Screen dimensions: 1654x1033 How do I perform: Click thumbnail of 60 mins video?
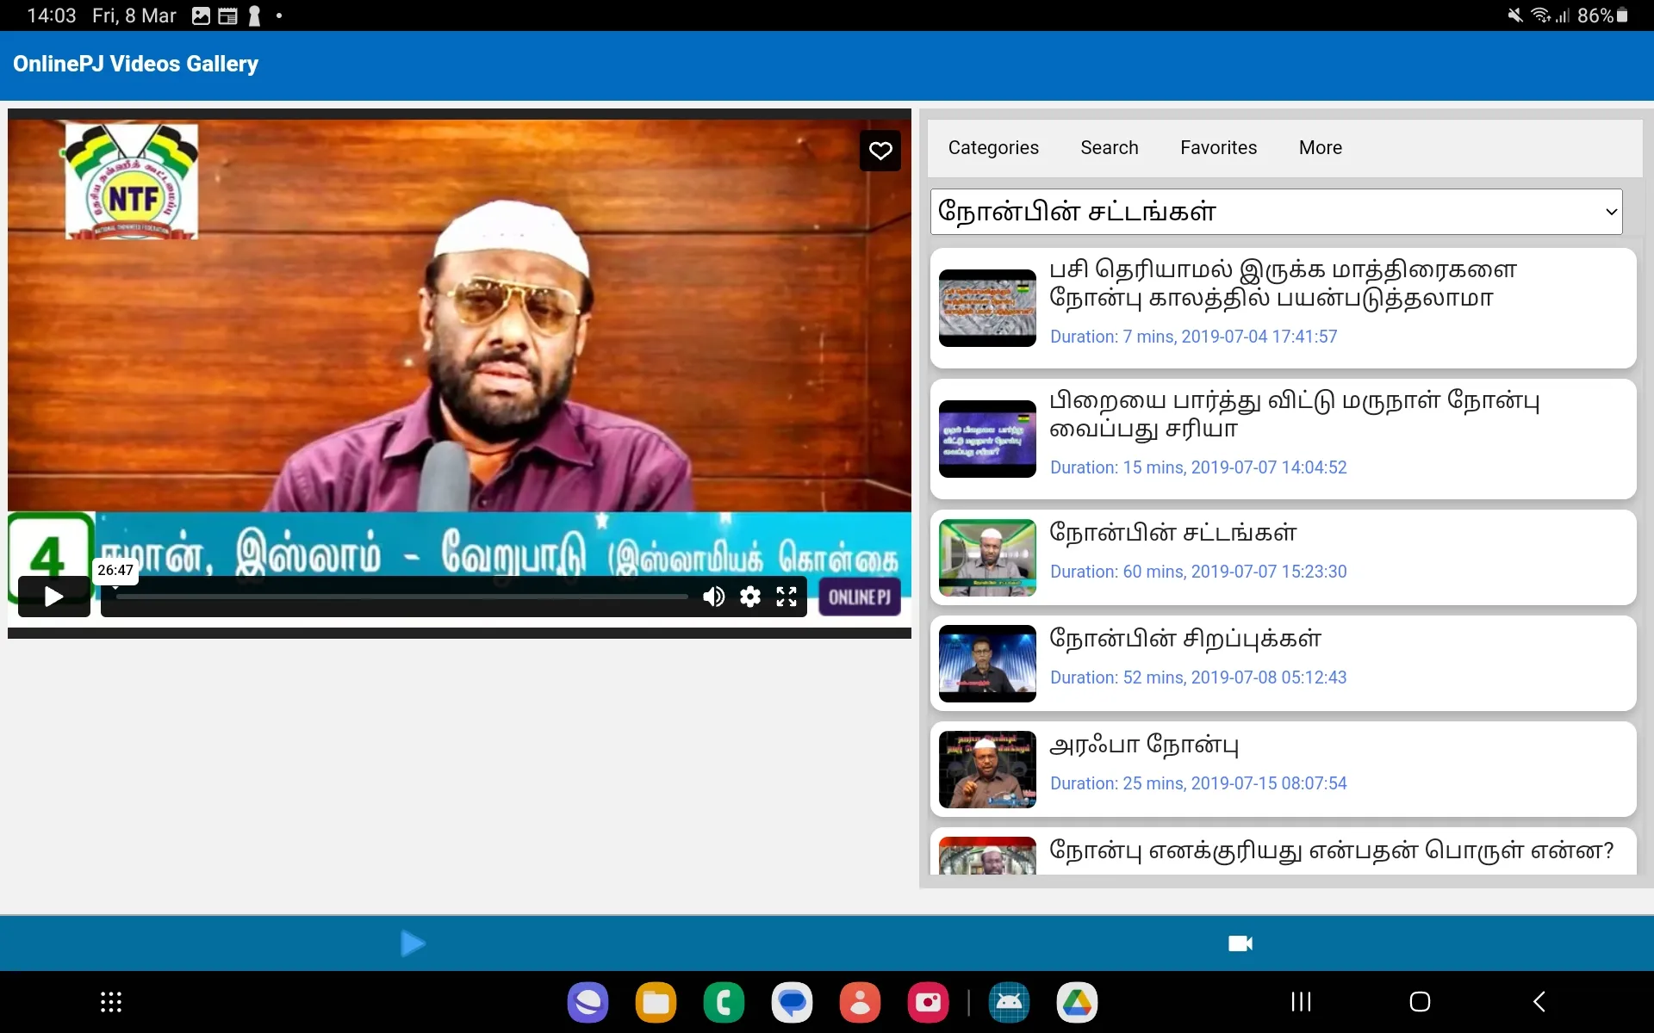coord(987,558)
